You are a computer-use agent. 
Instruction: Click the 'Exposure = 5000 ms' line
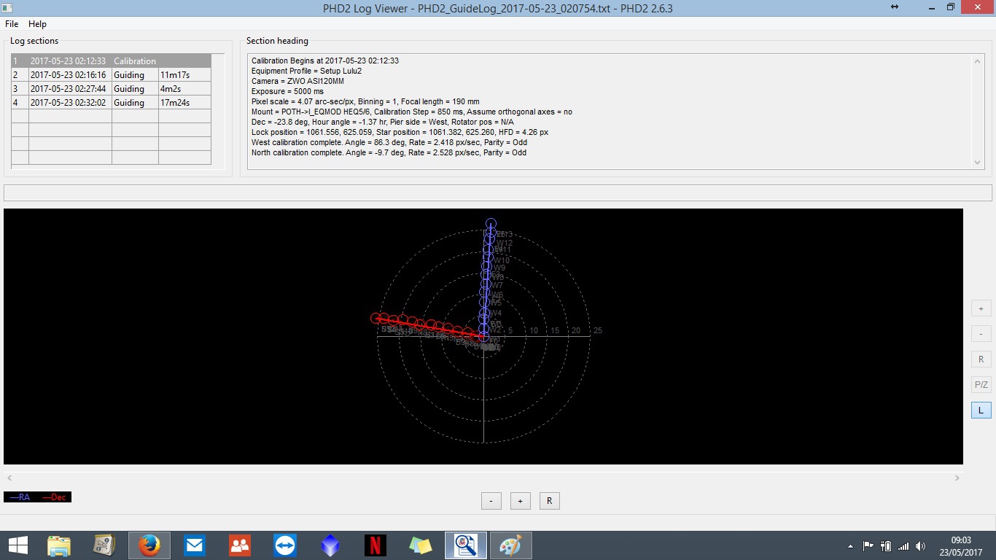click(x=287, y=91)
